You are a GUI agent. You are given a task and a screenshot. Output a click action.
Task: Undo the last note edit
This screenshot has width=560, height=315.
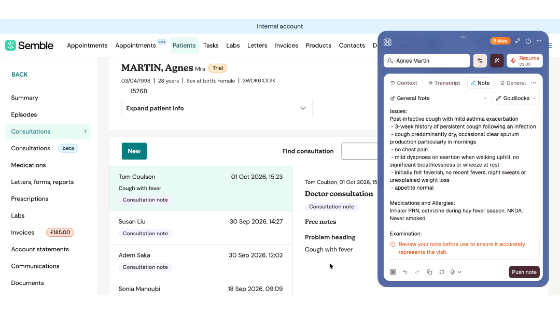[405, 272]
